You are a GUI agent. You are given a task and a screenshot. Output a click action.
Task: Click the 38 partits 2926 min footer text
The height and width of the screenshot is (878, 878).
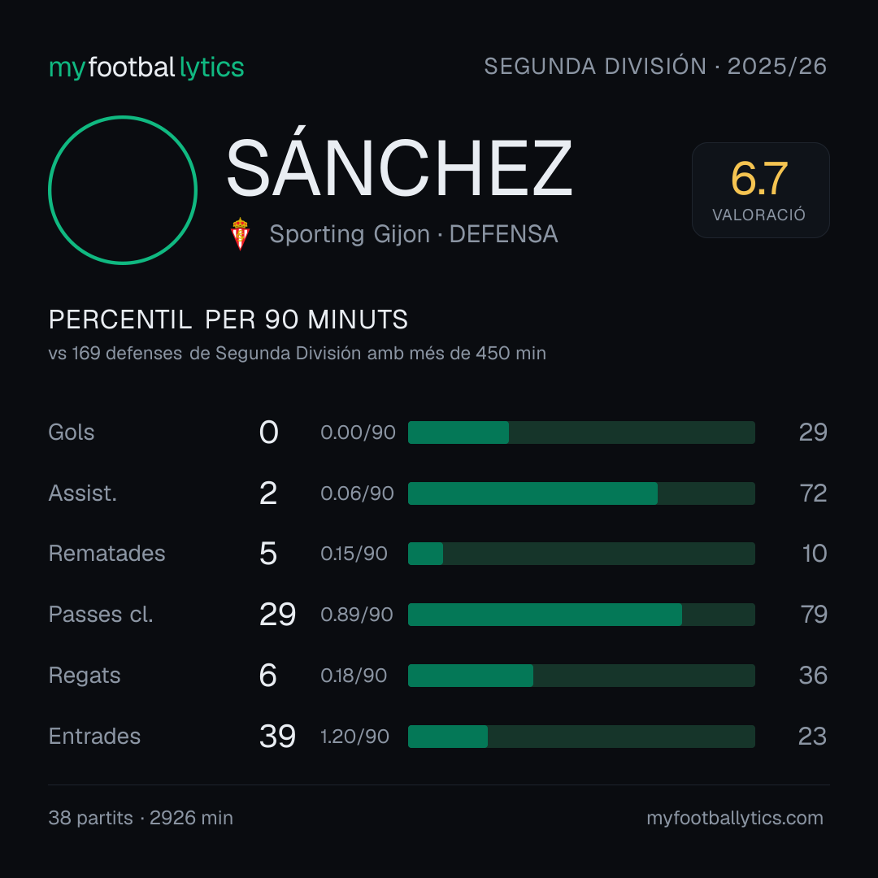click(x=141, y=818)
